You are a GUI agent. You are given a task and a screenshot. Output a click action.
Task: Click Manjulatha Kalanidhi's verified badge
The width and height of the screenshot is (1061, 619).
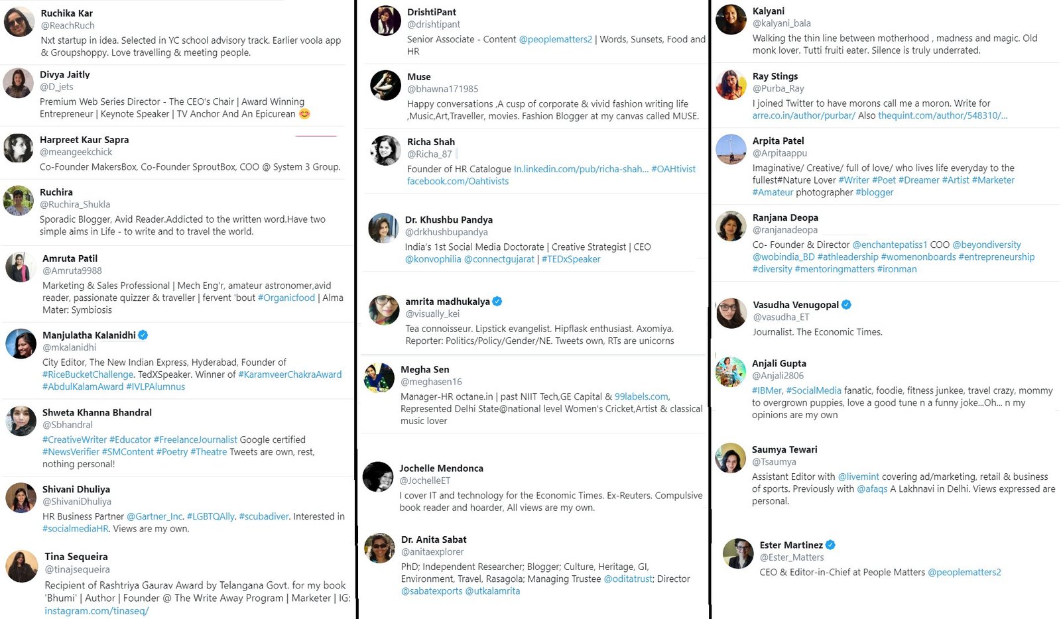pyautogui.click(x=143, y=335)
